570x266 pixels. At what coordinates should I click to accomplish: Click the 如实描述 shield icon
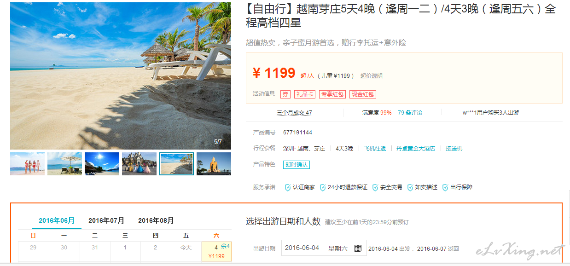[410, 187]
